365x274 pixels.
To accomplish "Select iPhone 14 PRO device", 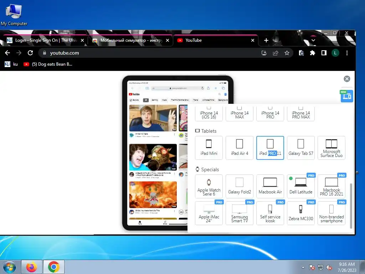I will click(x=270, y=114).
